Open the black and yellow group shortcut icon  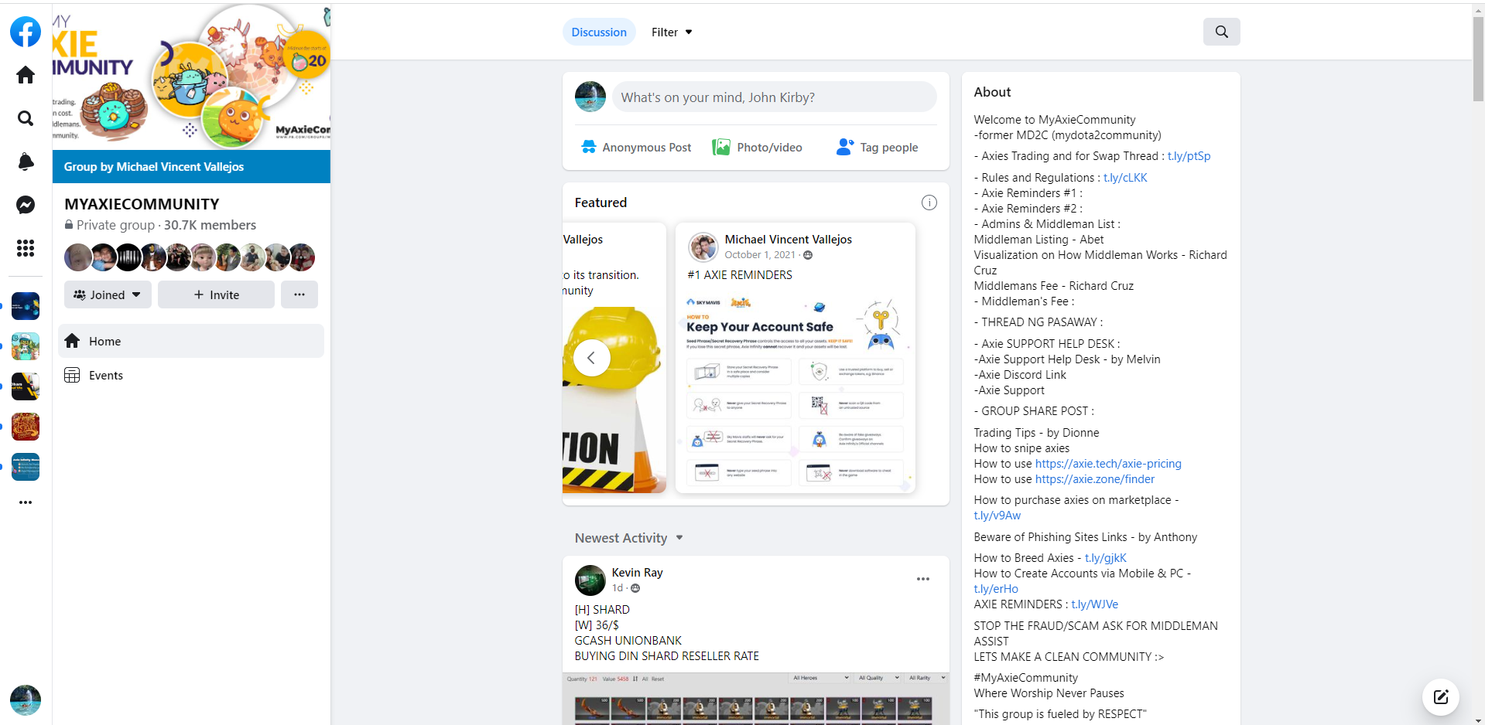[x=26, y=386]
